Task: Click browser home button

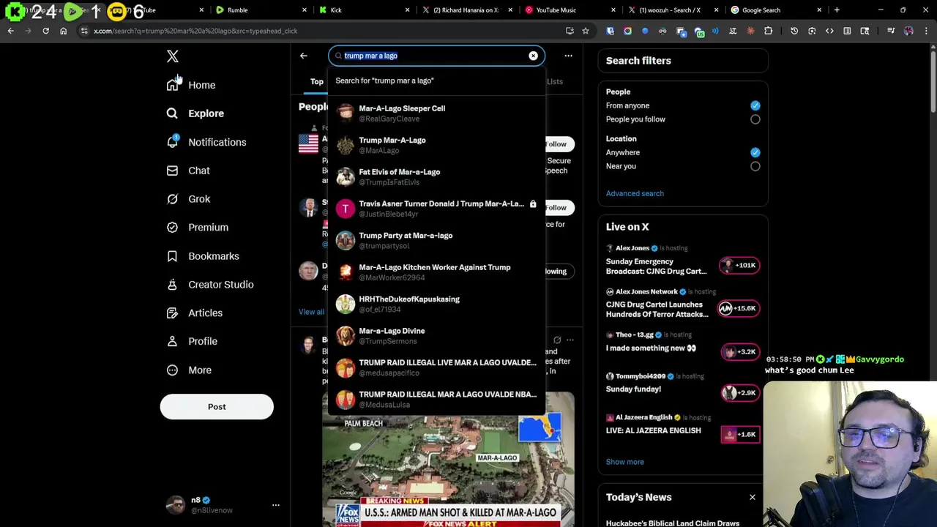Action: click(x=63, y=31)
